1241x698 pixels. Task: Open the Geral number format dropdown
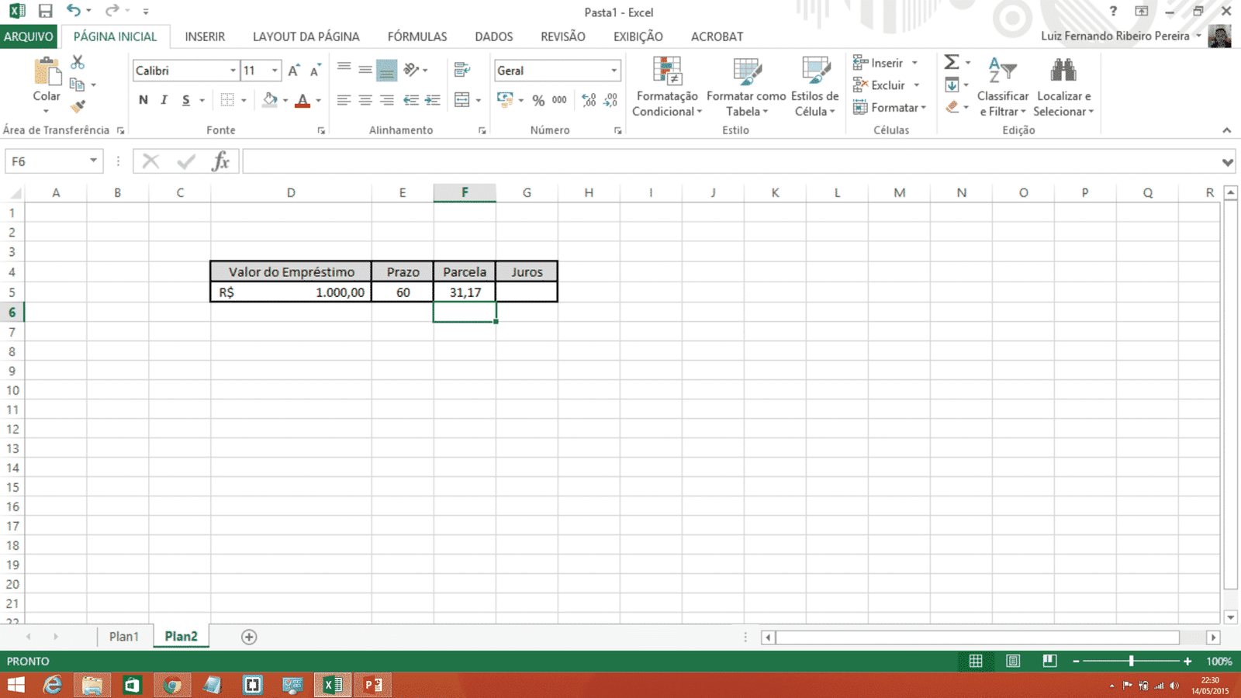(614, 71)
